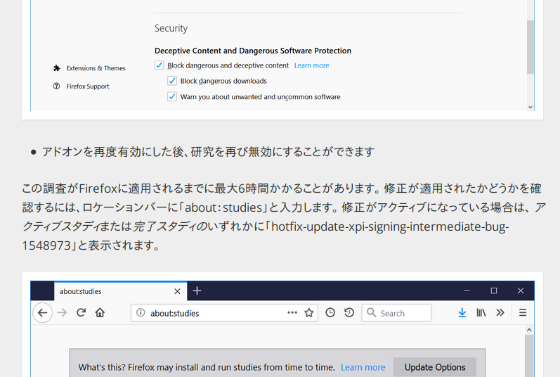Open Learn more link in studies banner
The image size is (560, 377).
click(x=363, y=367)
